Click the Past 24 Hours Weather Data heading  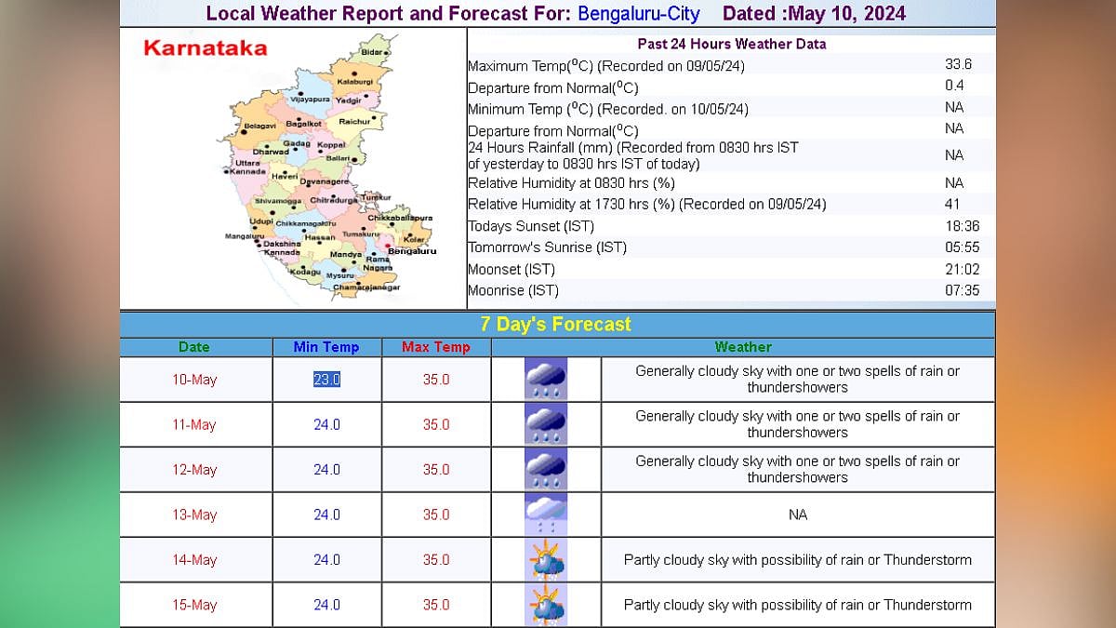pos(731,44)
